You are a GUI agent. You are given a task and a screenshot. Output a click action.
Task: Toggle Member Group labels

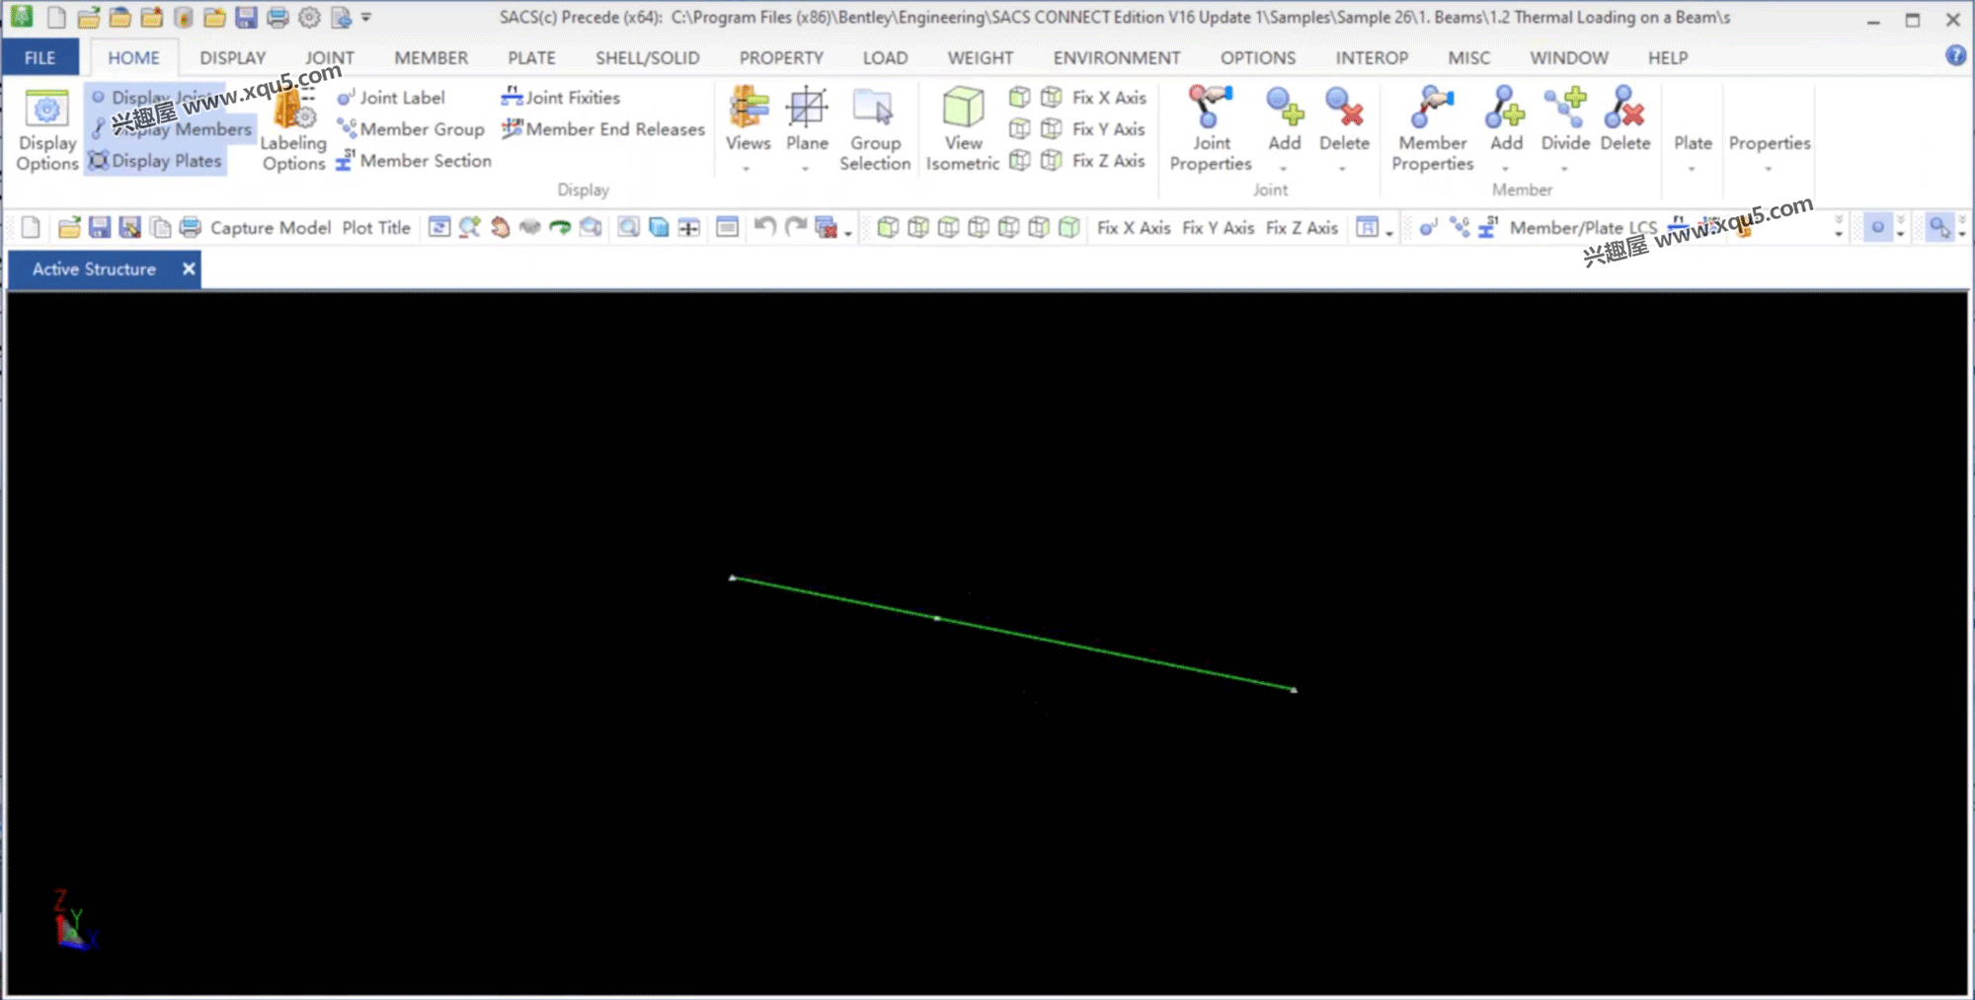(411, 128)
